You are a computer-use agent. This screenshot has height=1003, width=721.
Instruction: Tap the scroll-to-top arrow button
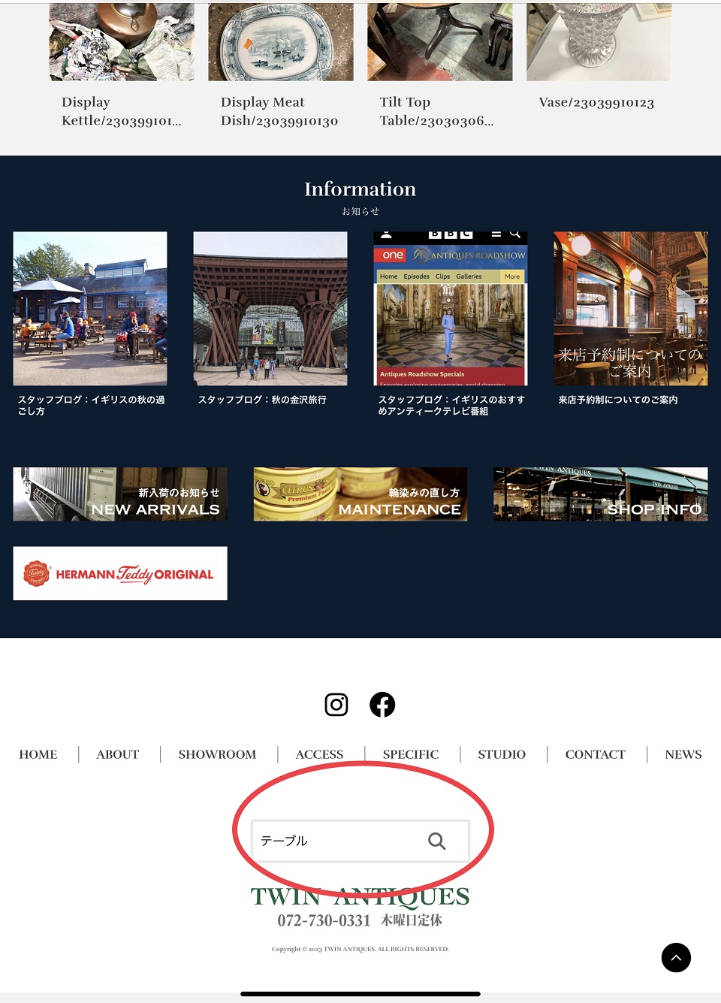point(676,957)
